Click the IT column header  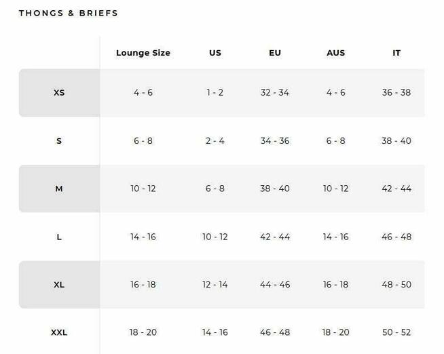[396, 53]
